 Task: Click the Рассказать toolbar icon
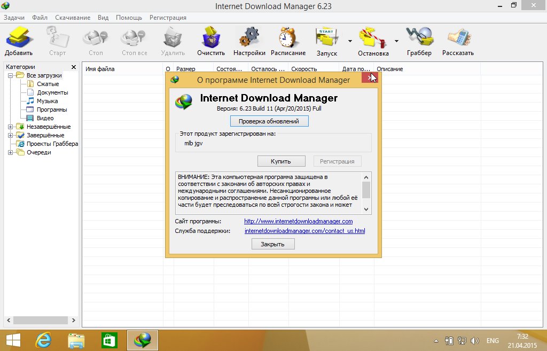click(x=458, y=37)
